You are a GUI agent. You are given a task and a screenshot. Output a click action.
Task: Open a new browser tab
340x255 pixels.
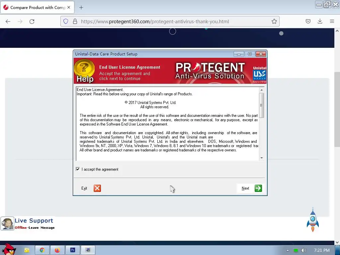point(81,8)
